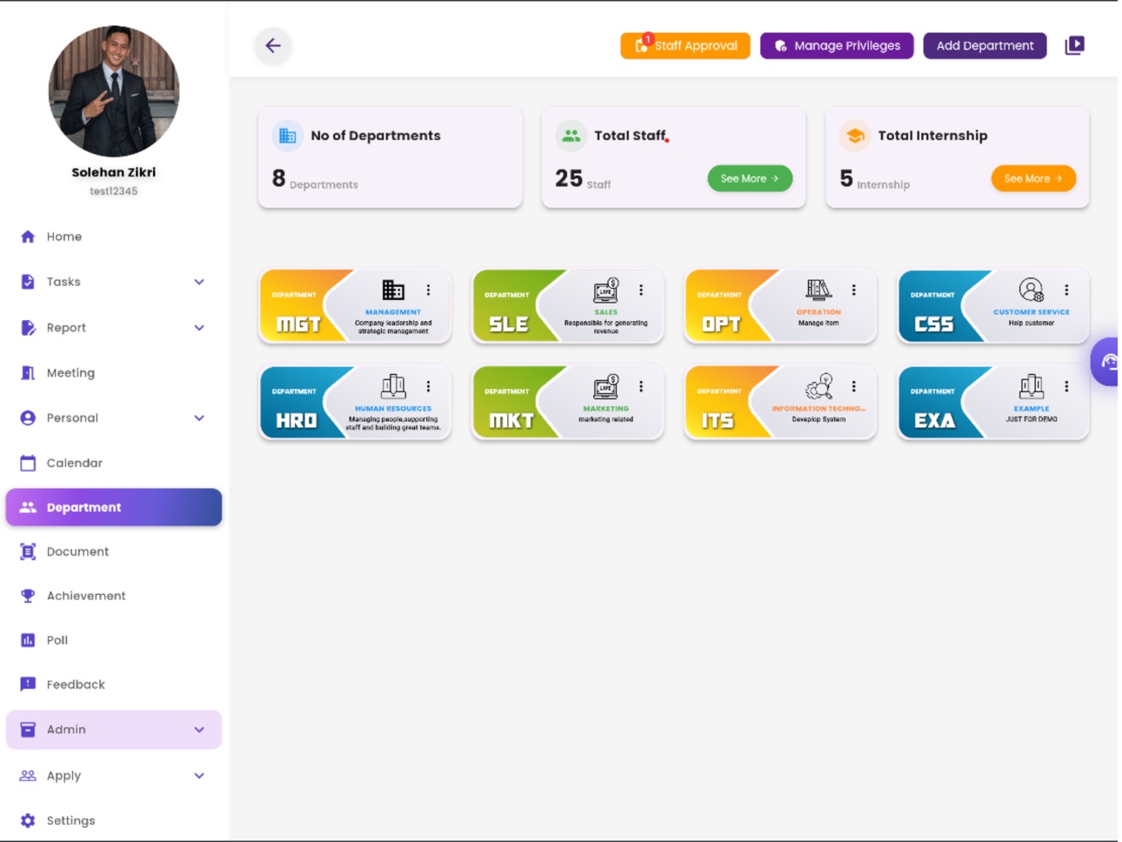Click the Human Resources icon
This screenshot has height=842, width=1122.
coord(393,385)
